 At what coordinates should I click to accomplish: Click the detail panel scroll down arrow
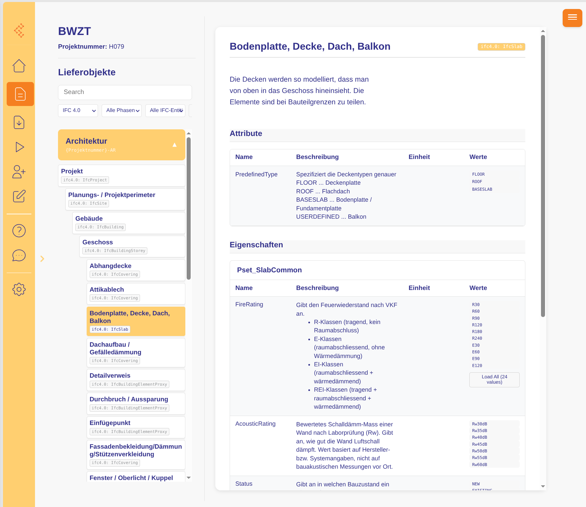tap(543, 486)
